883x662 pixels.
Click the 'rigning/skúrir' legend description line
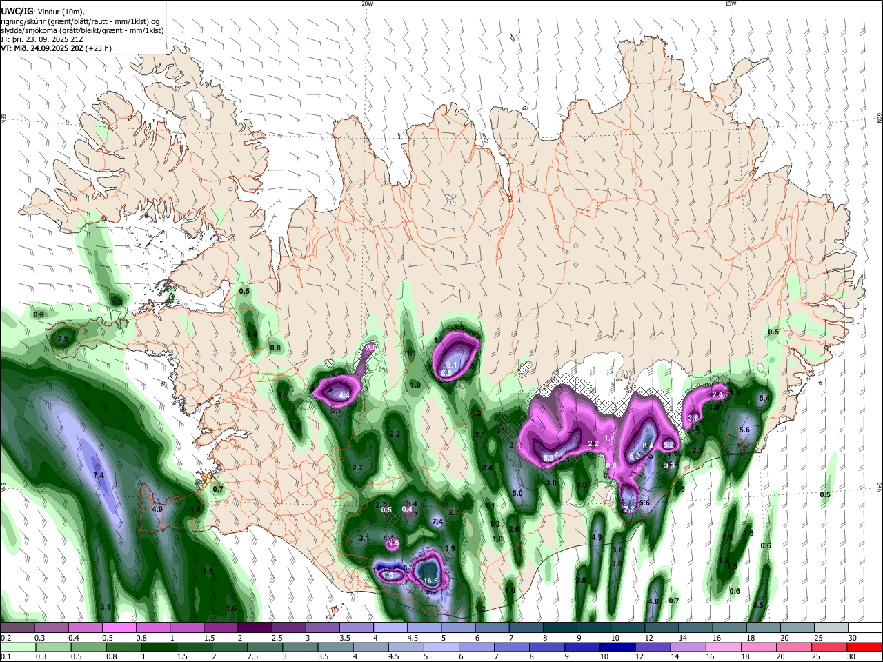click(x=79, y=21)
